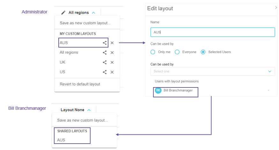Share the US custom layout
The height and width of the screenshot is (150, 279).
pyautogui.click(x=105, y=72)
